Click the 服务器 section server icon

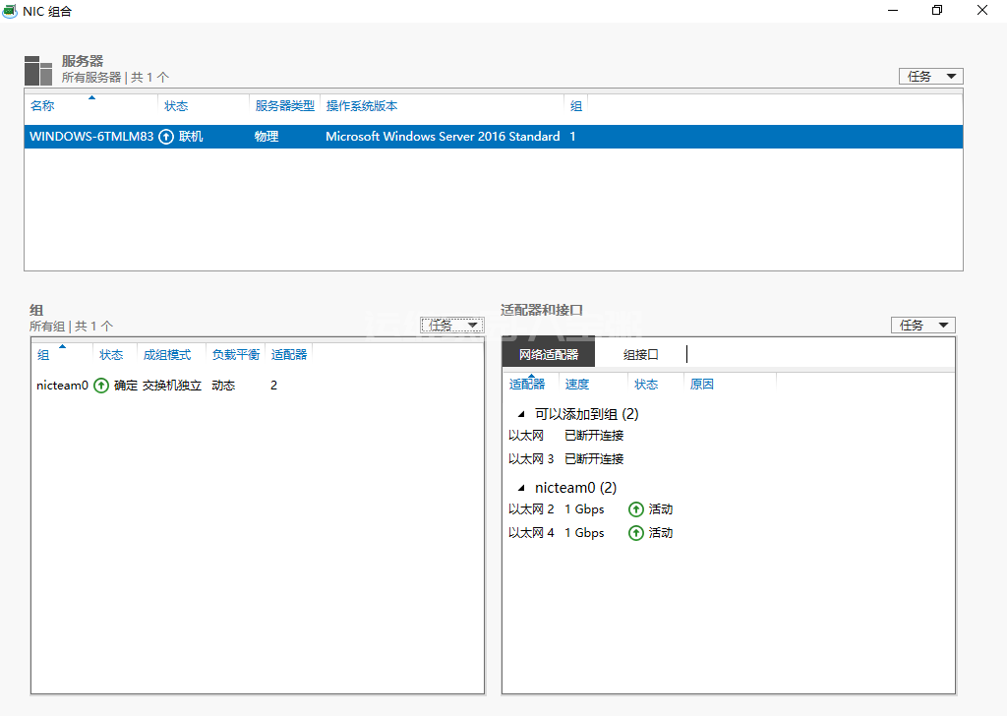coord(38,70)
